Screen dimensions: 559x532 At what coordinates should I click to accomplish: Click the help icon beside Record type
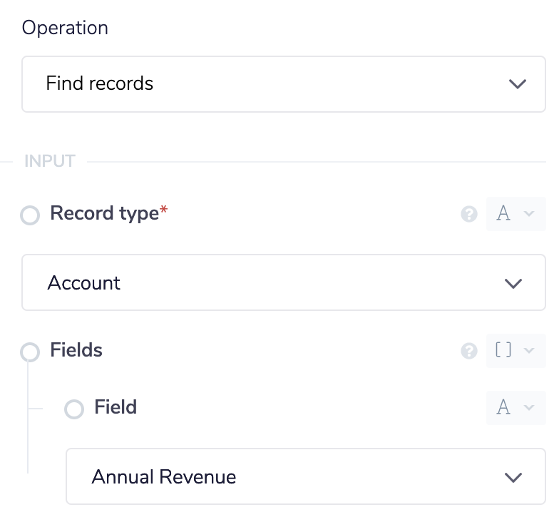coord(468,214)
